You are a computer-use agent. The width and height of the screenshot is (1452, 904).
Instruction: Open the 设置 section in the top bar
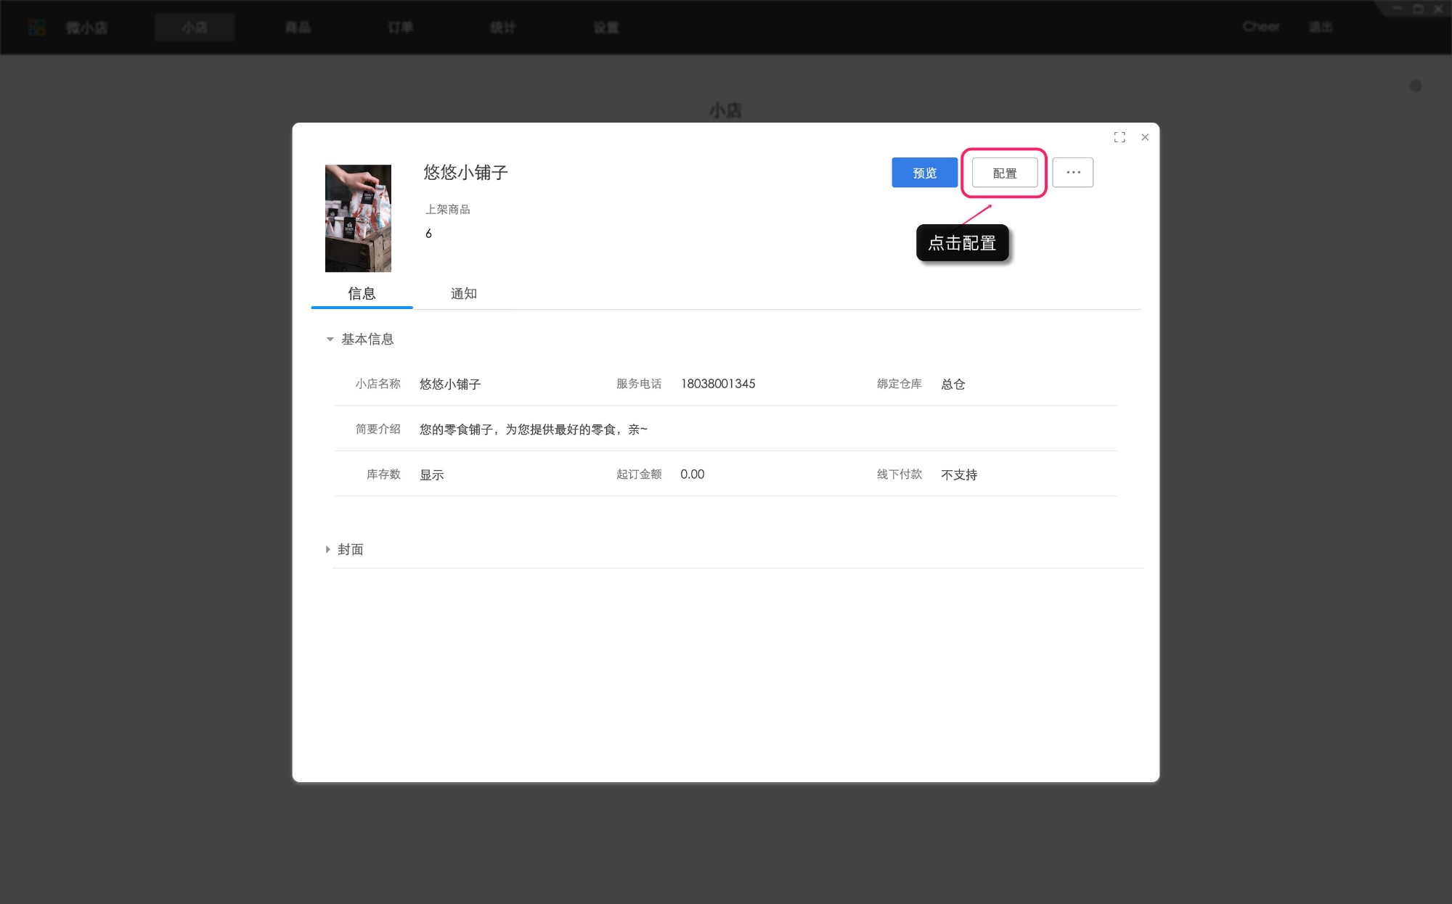[x=605, y=28]
